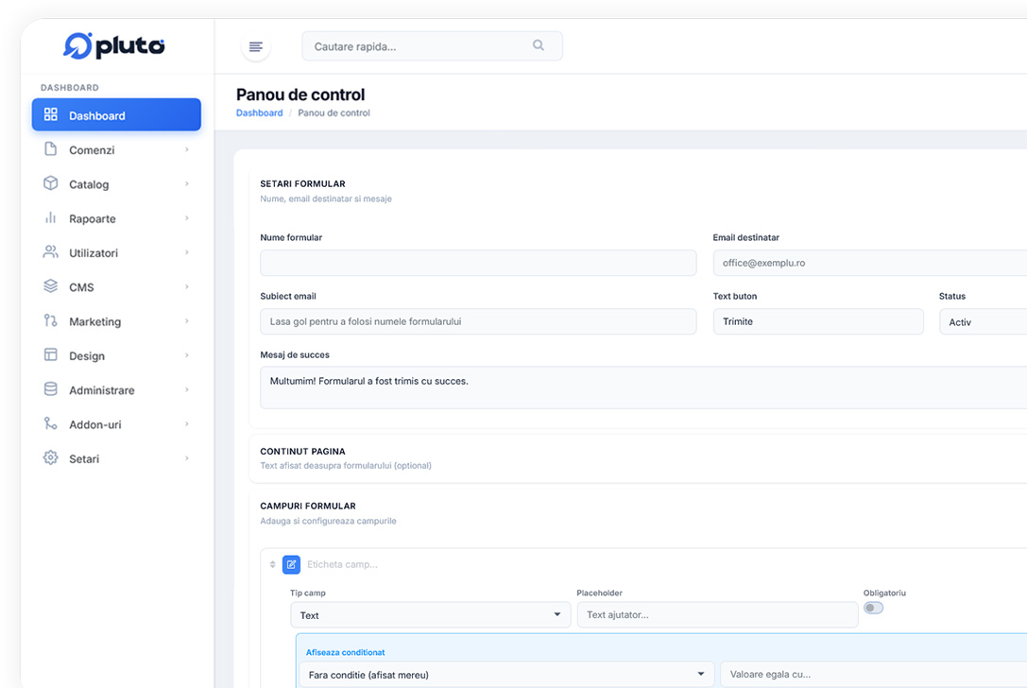Toggle the Obligatoriu switch
The width and height of the screenshot is (1027, 688).
tap(873, 608)
